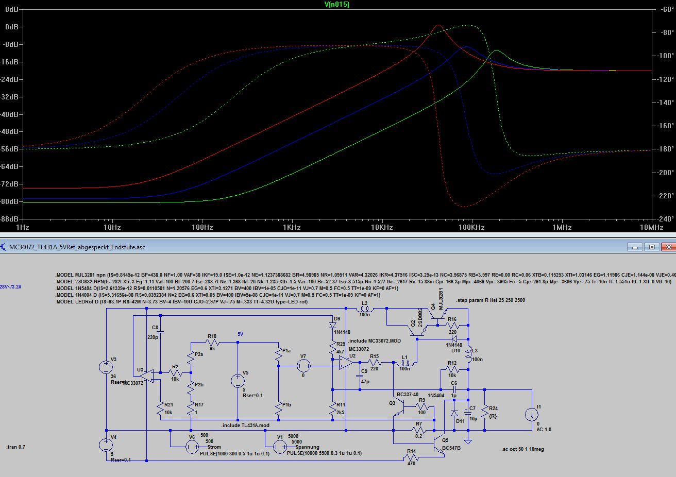The image size is (676, 477).
Task: Select the C7 10µ capacitor
Action: coord(468,412)
